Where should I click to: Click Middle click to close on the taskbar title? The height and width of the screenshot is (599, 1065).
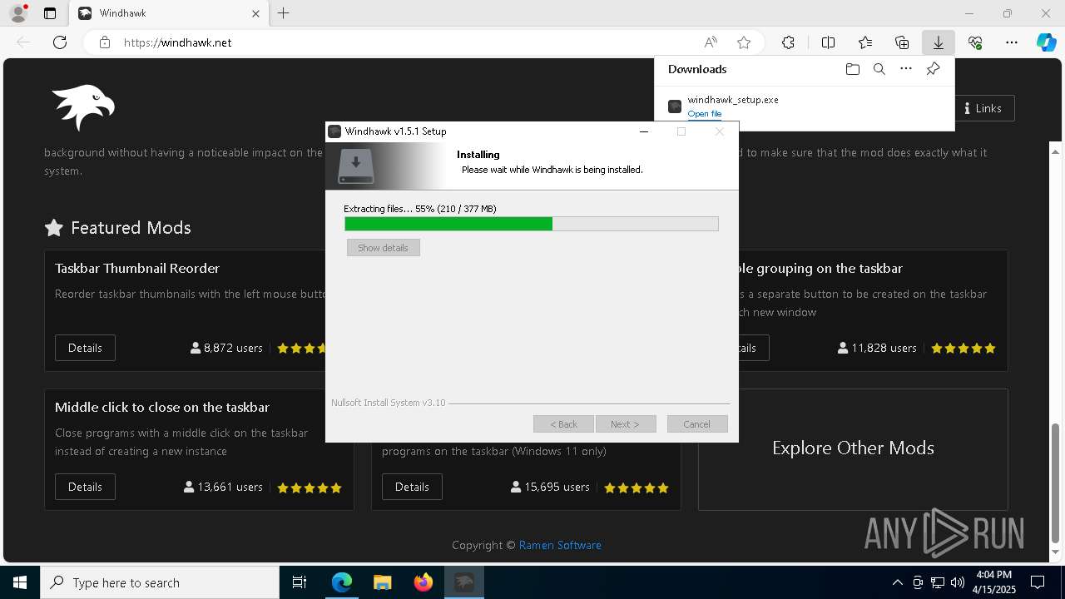(162, 407)
